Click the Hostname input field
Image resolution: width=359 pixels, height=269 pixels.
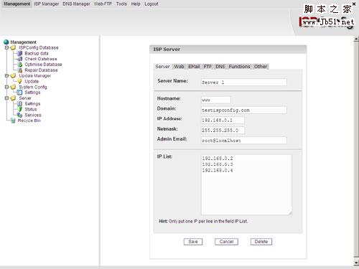pos(216,100)
